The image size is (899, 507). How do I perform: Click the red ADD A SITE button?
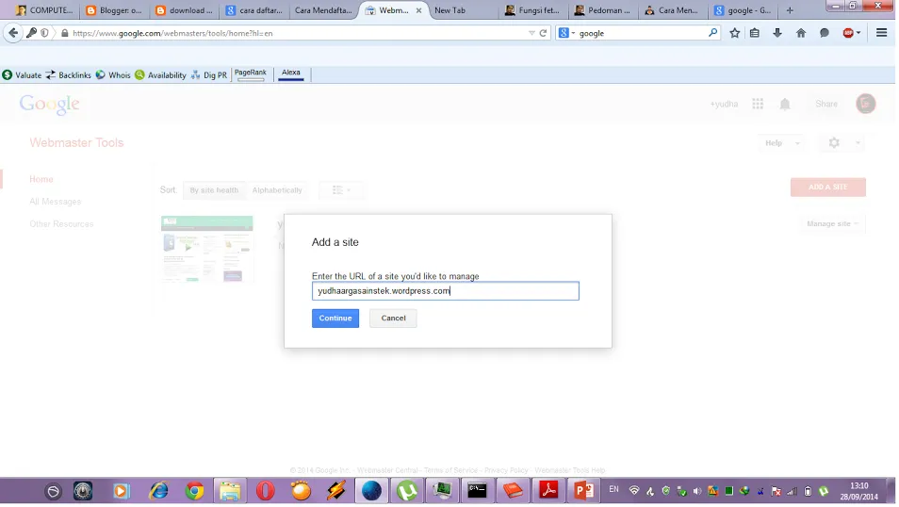[828, 187]
